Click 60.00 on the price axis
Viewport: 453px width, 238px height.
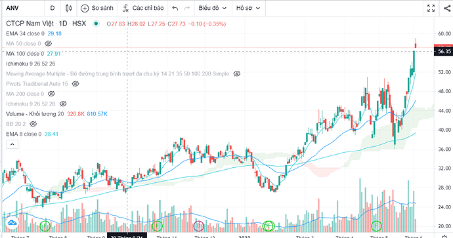[x=444, y=33]
